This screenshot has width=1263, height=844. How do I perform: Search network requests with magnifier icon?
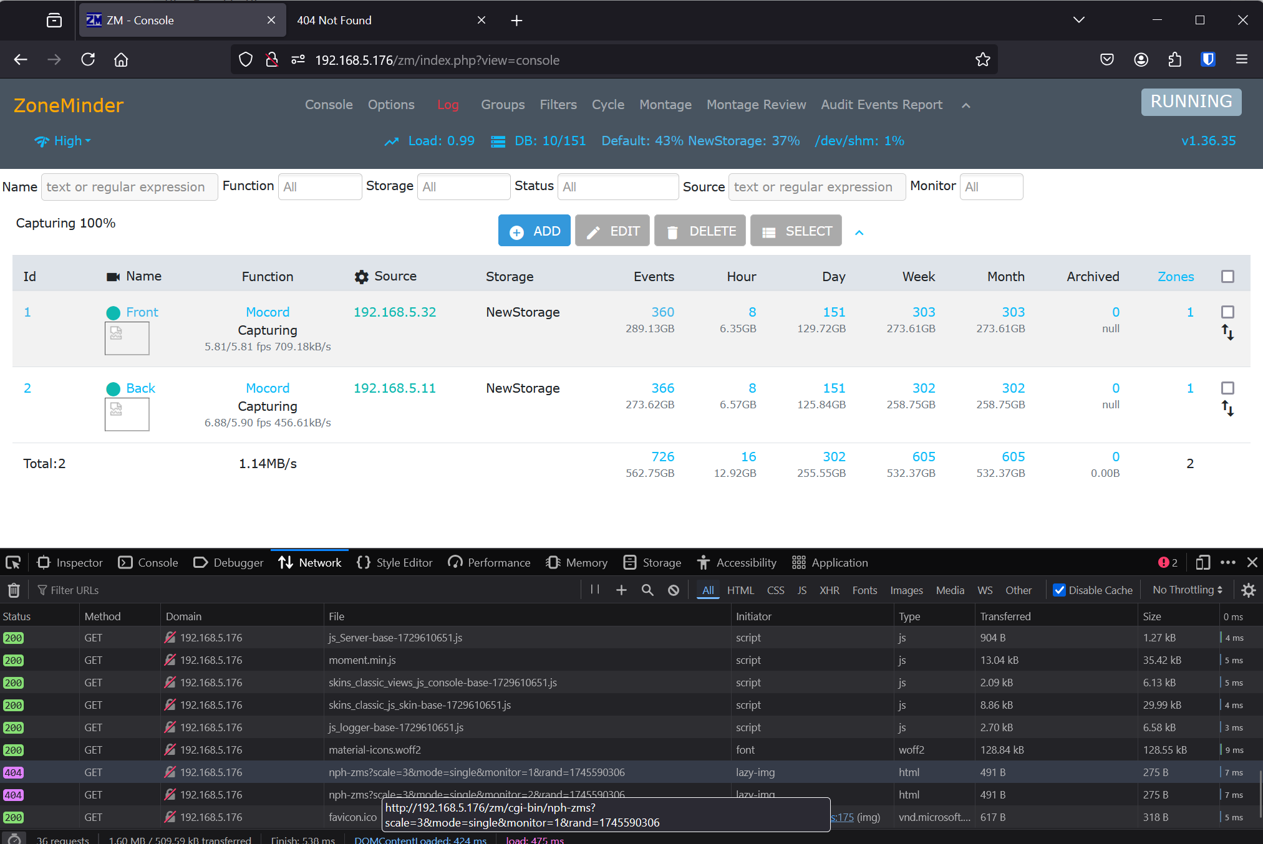coord(647,590)
